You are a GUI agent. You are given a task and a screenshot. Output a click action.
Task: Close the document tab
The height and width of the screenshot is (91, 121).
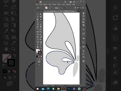pos(76,11)
